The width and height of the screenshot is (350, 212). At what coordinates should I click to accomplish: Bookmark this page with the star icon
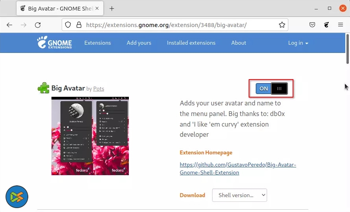point(282,25)
